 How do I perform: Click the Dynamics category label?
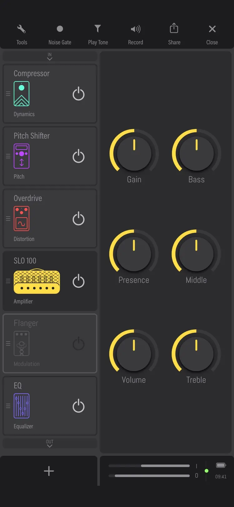[x=24, y=114]
